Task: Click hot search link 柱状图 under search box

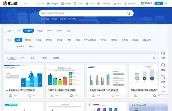Action: click(54, 19)
